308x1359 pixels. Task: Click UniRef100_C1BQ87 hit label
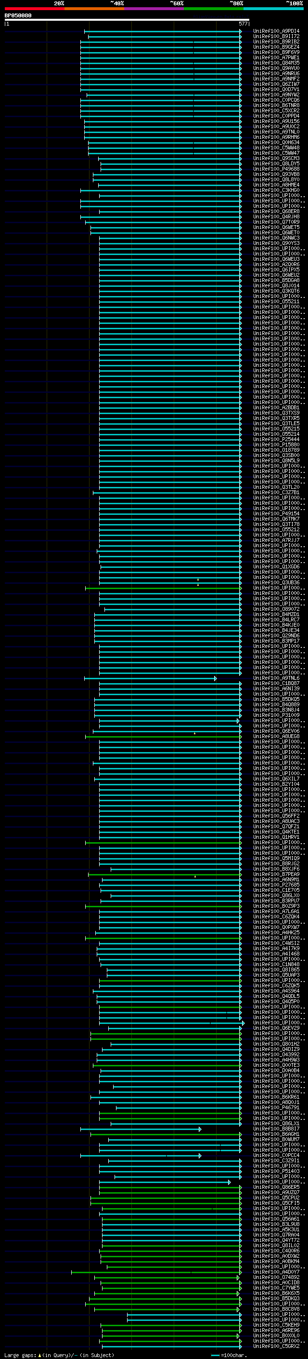pyautogui.click(x=276, y=683)
